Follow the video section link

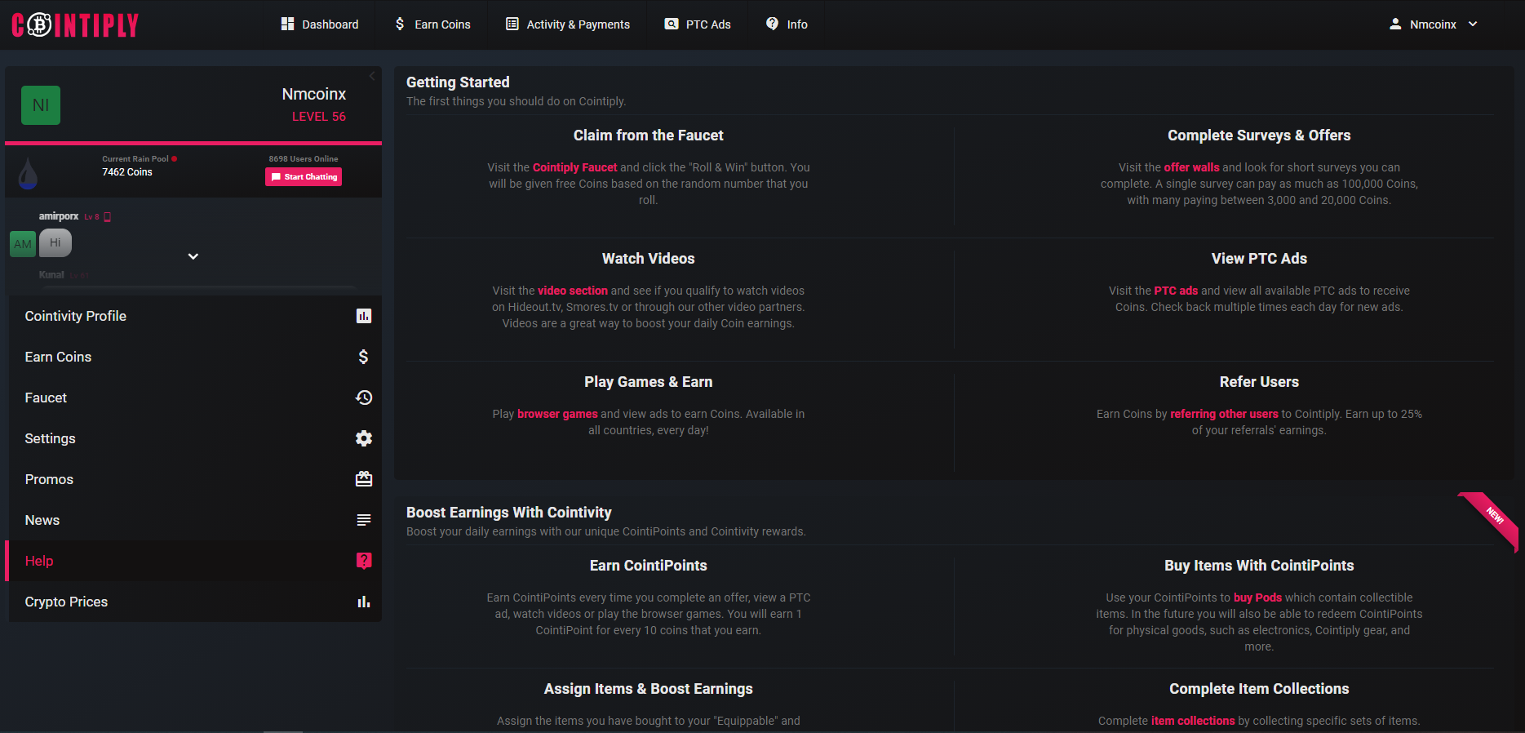pyautogui.click(x=573, y=291)
